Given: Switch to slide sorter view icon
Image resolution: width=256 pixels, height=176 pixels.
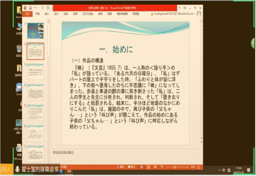Looking at the screenshot, I should [x=149, y=167].
